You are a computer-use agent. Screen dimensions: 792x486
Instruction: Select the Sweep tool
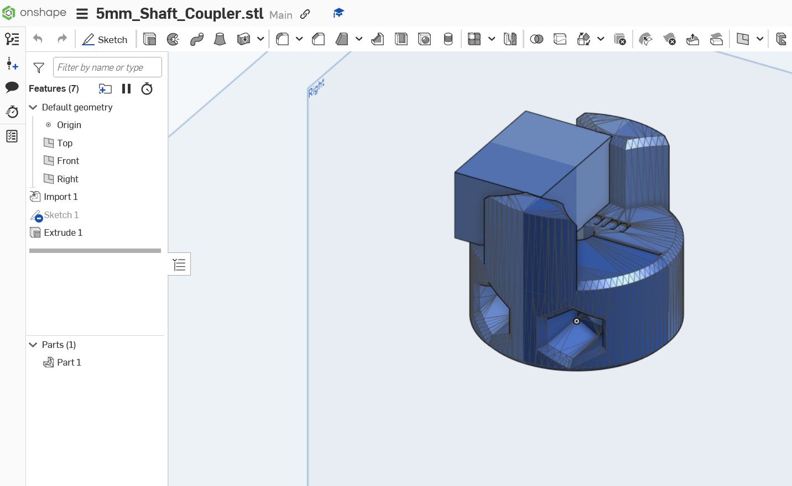click(x=197, y=39)
